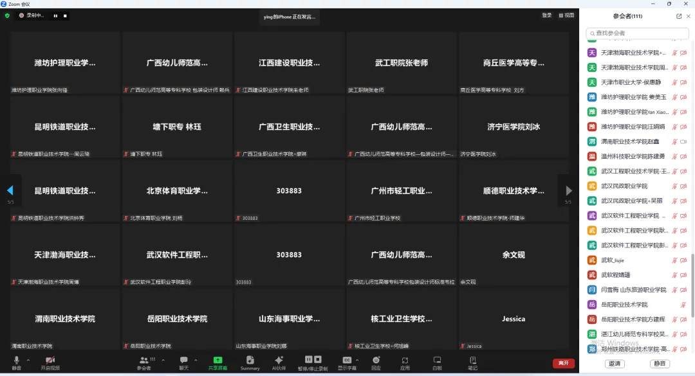Pause the ongoing recording
695x376 pixels.
[55, 15]
